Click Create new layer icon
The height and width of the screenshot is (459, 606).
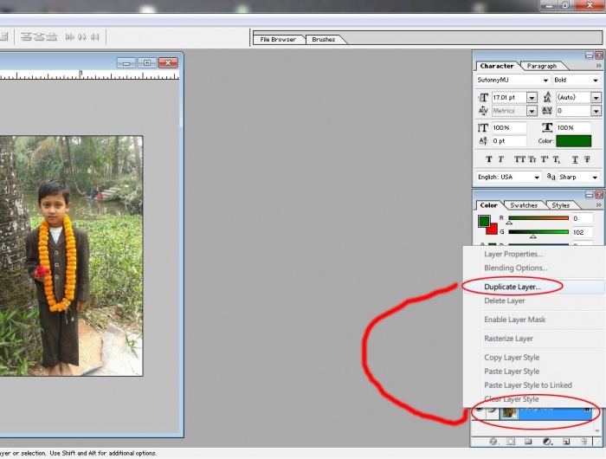tap(566, 441)
